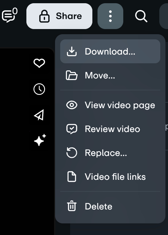The image size is (168, 235).
Task: Click the eye icon for video page
Action: (72, 105)
